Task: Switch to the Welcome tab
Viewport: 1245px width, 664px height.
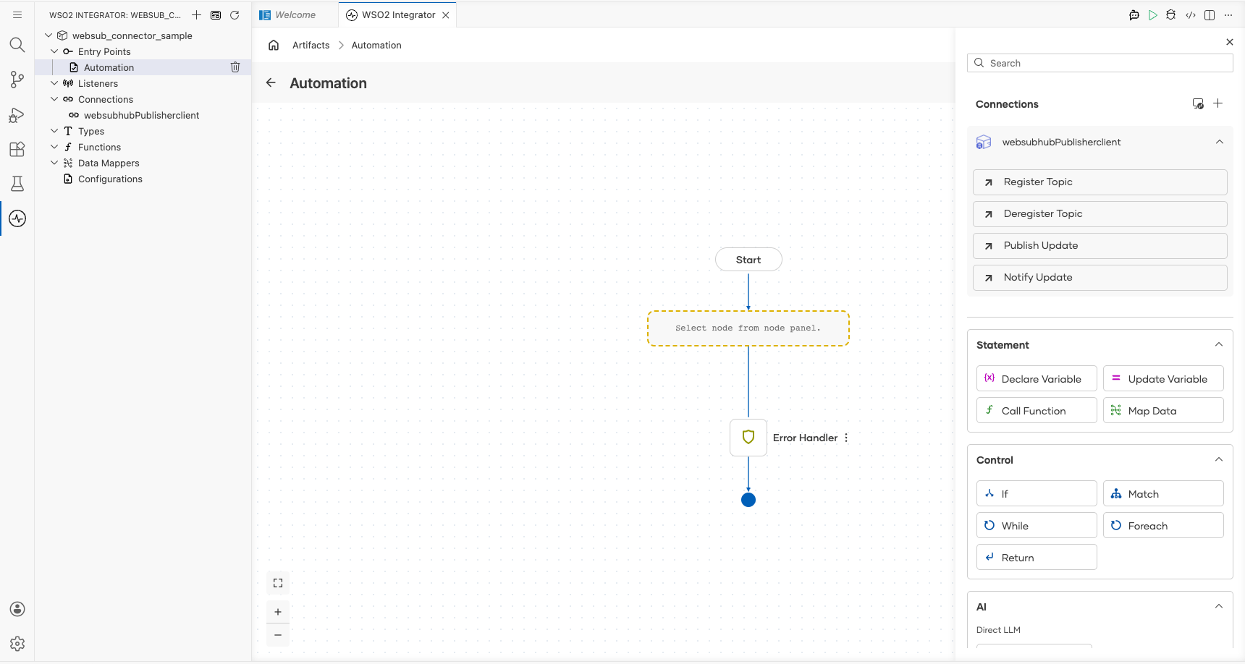Action: pyautogui.click(x=295, y=14)
